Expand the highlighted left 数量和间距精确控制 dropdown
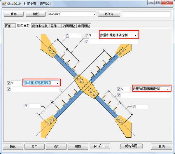Viewport: 175px width, 154px height. 58,83
